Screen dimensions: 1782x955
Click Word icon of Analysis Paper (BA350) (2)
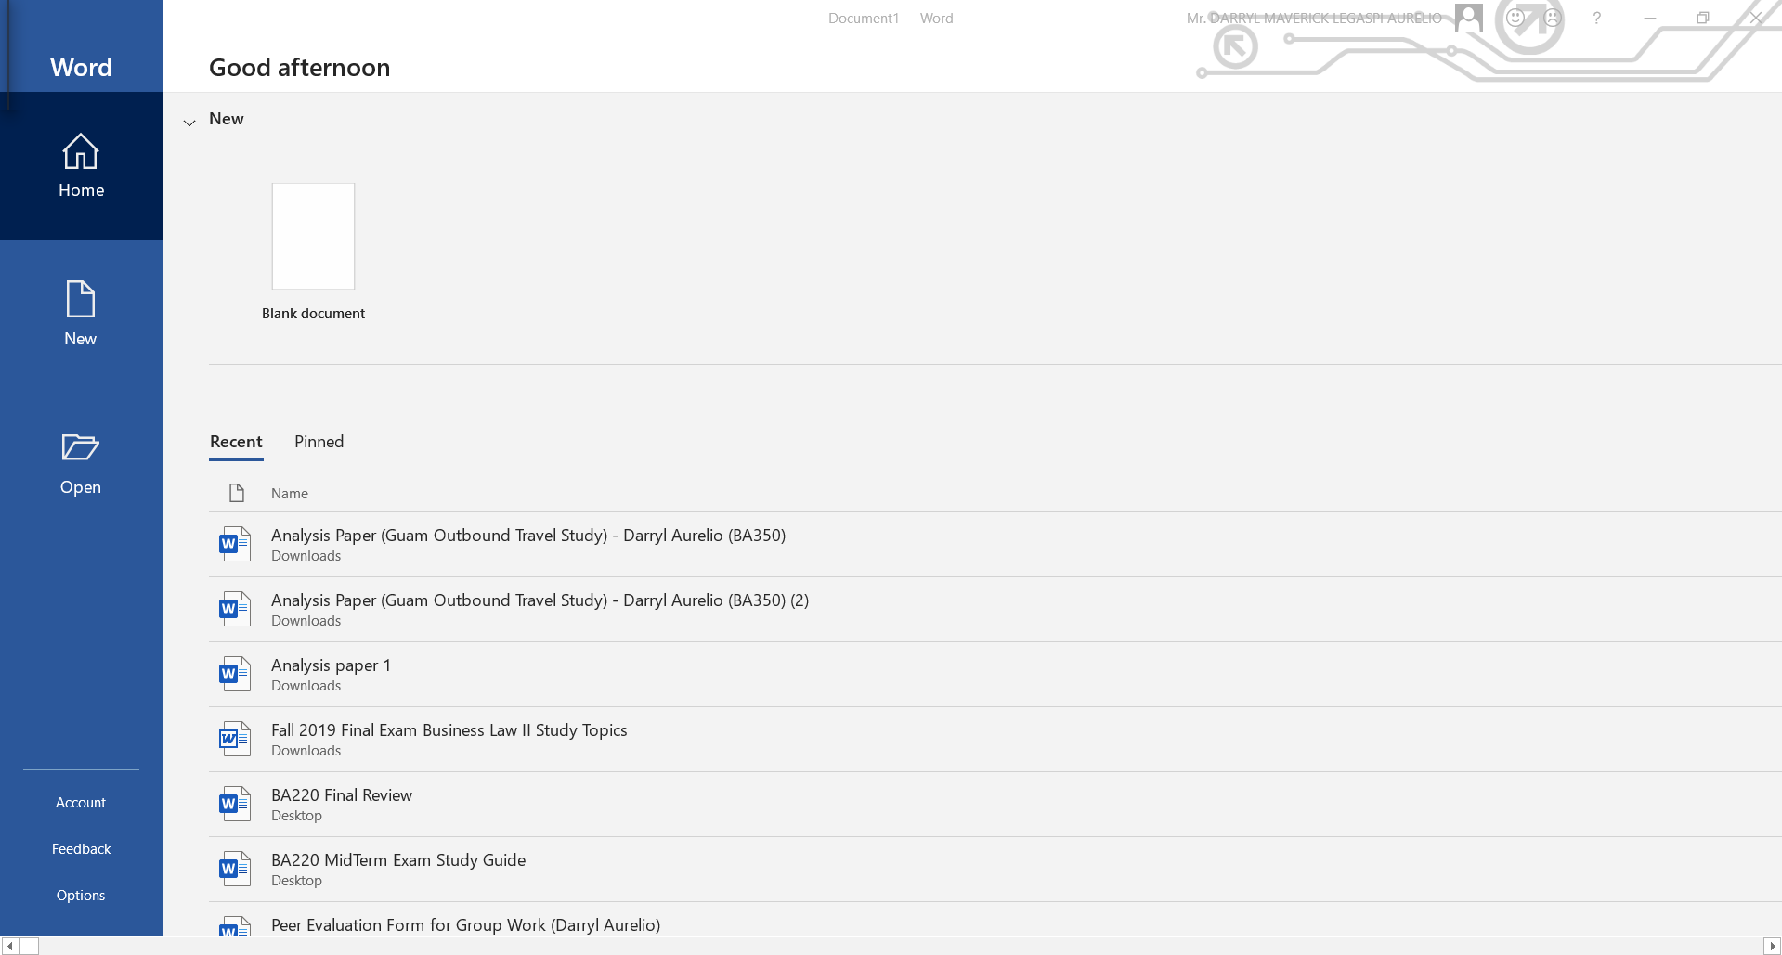(x=235, y=609)
